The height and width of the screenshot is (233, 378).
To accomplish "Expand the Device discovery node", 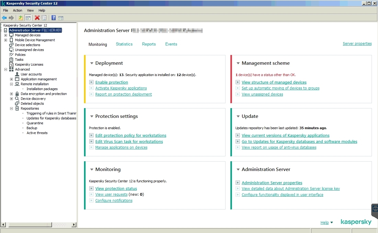I will (x=11, y=99).
